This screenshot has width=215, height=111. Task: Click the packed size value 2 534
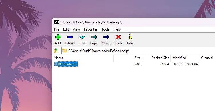[165, 64]
